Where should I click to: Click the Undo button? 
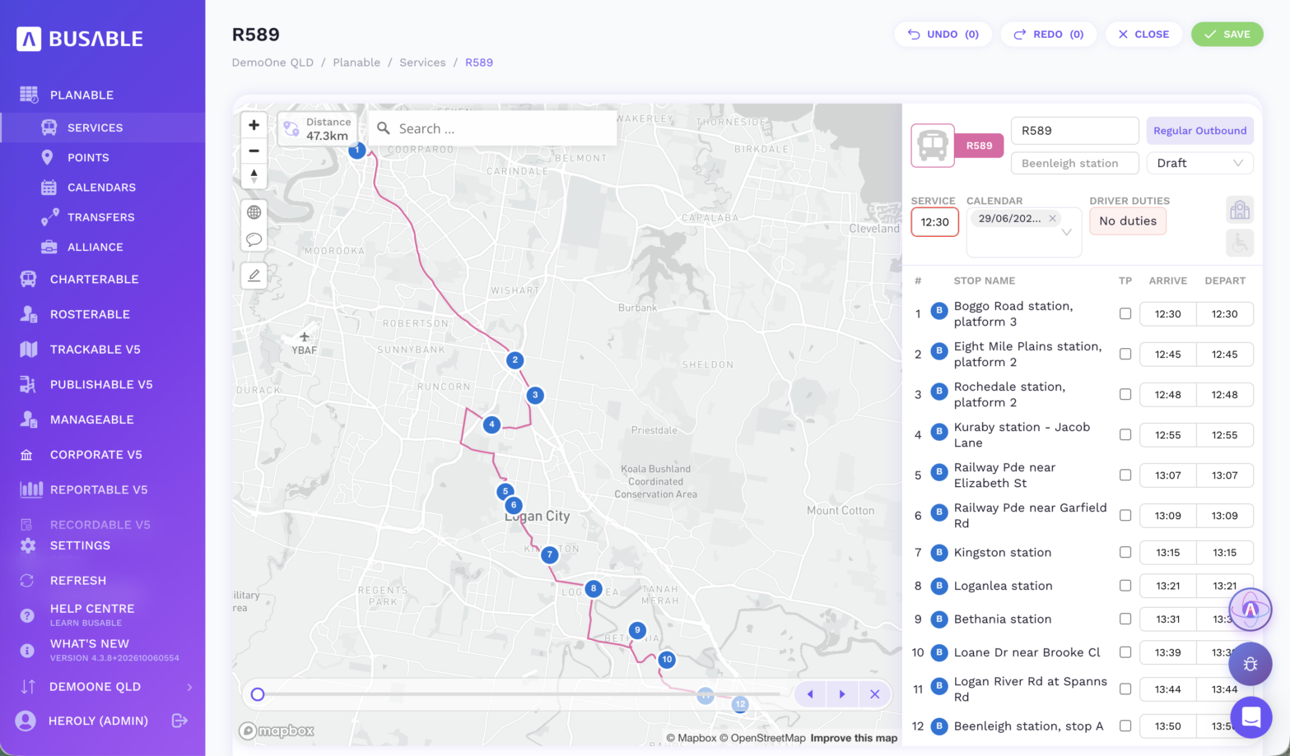[943, 35]
